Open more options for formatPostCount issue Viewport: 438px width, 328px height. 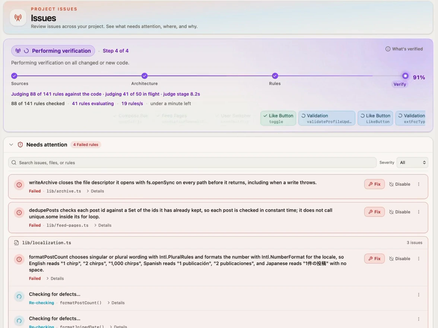click(x=419, y=259)
